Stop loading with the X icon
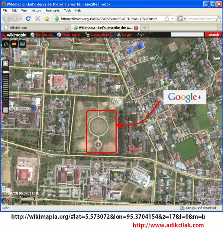Screen dimensions: 223x232 [38, 19]
